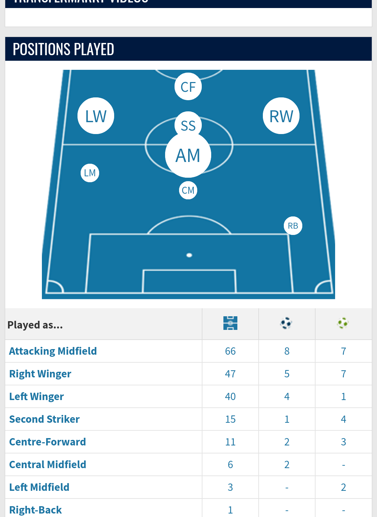This screenshot has height=517, width=377.
Task: Open the Left Winger link
Action: coord(37,397)
